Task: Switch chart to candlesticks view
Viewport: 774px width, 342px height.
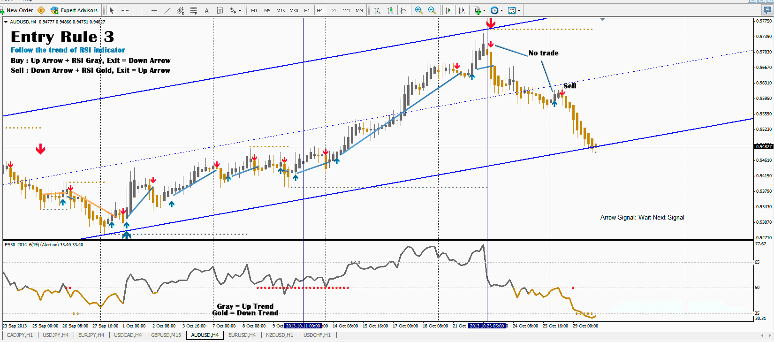Action: pos(390,10)
